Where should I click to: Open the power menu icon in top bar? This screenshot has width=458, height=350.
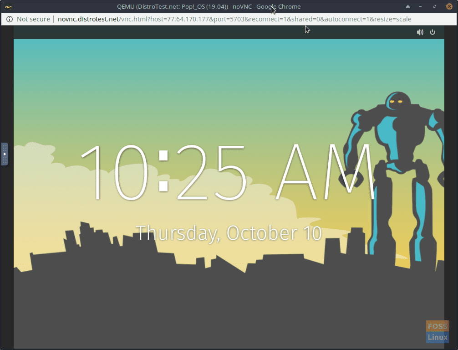[433, 32]
